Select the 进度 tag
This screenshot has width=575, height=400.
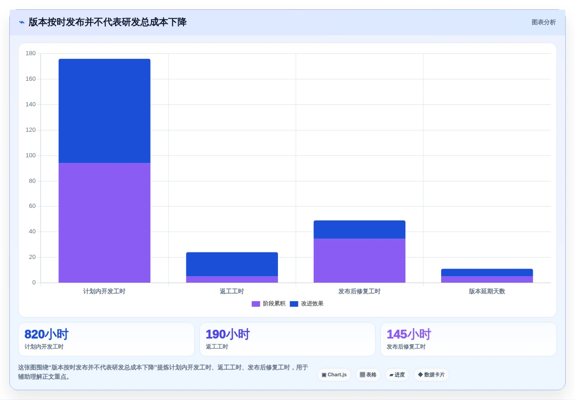[397, 375]
